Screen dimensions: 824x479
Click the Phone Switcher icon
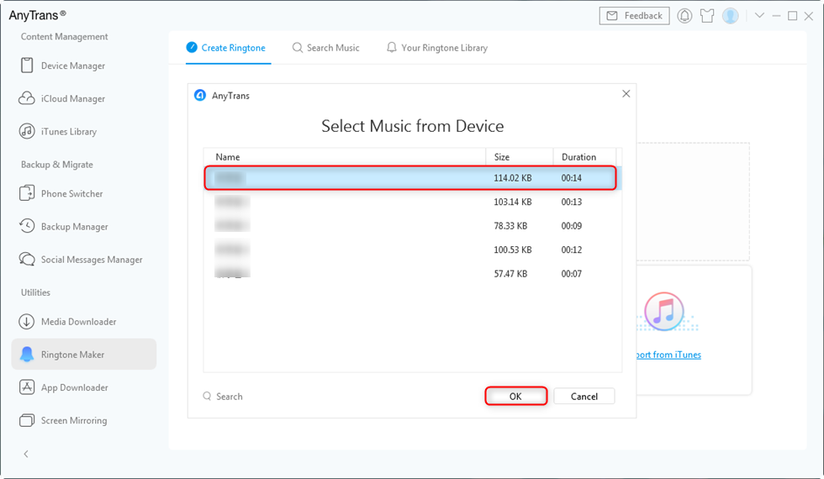point(26,193)
